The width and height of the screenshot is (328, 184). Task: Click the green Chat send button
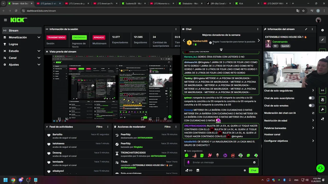(253, 170)
